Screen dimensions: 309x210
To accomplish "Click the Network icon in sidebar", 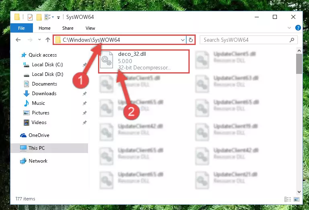I will tap(23, 161).
